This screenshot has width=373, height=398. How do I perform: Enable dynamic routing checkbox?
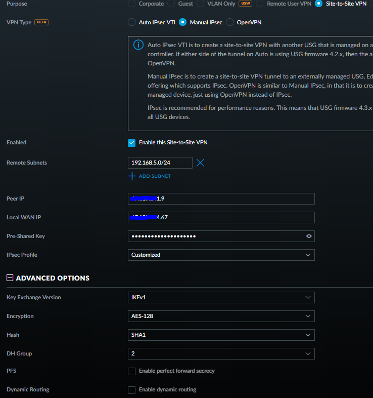click(132, 390)
